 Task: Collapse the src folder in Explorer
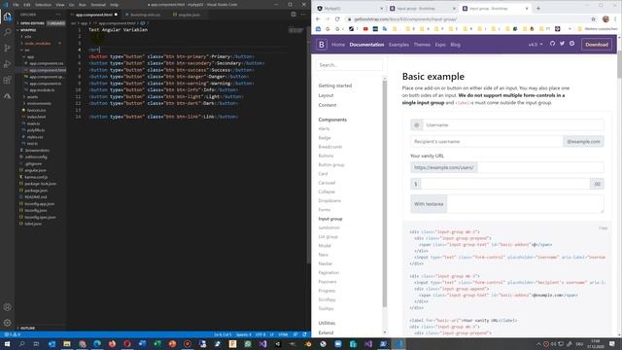[27, 50]
